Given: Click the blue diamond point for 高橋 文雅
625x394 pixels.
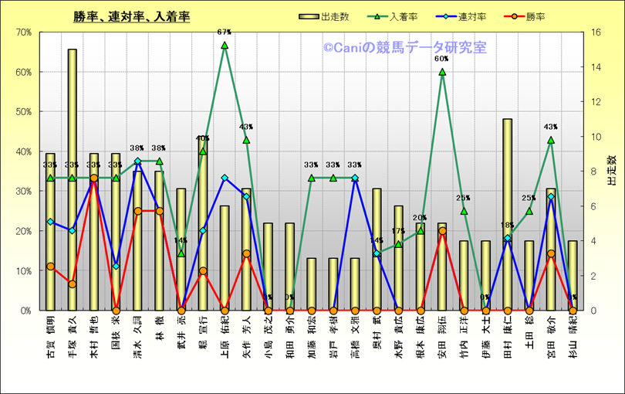Looking at the screenshot, I should point(355,178).
